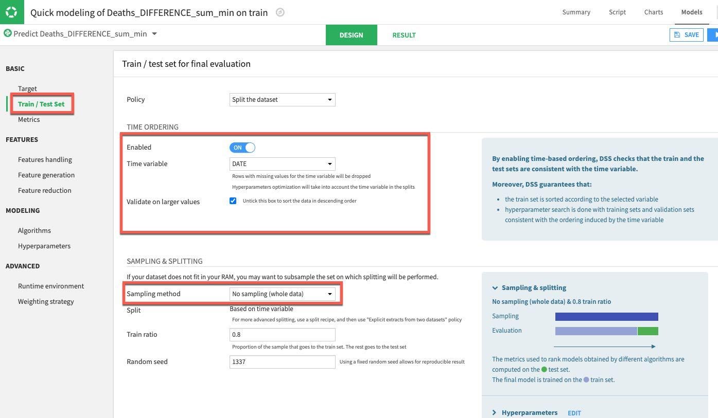The height and width of the screenshot is (418, 718).
Task: Click the Dataiku bird logo icon
Action: pyautogui.click(x=11, y=12)
